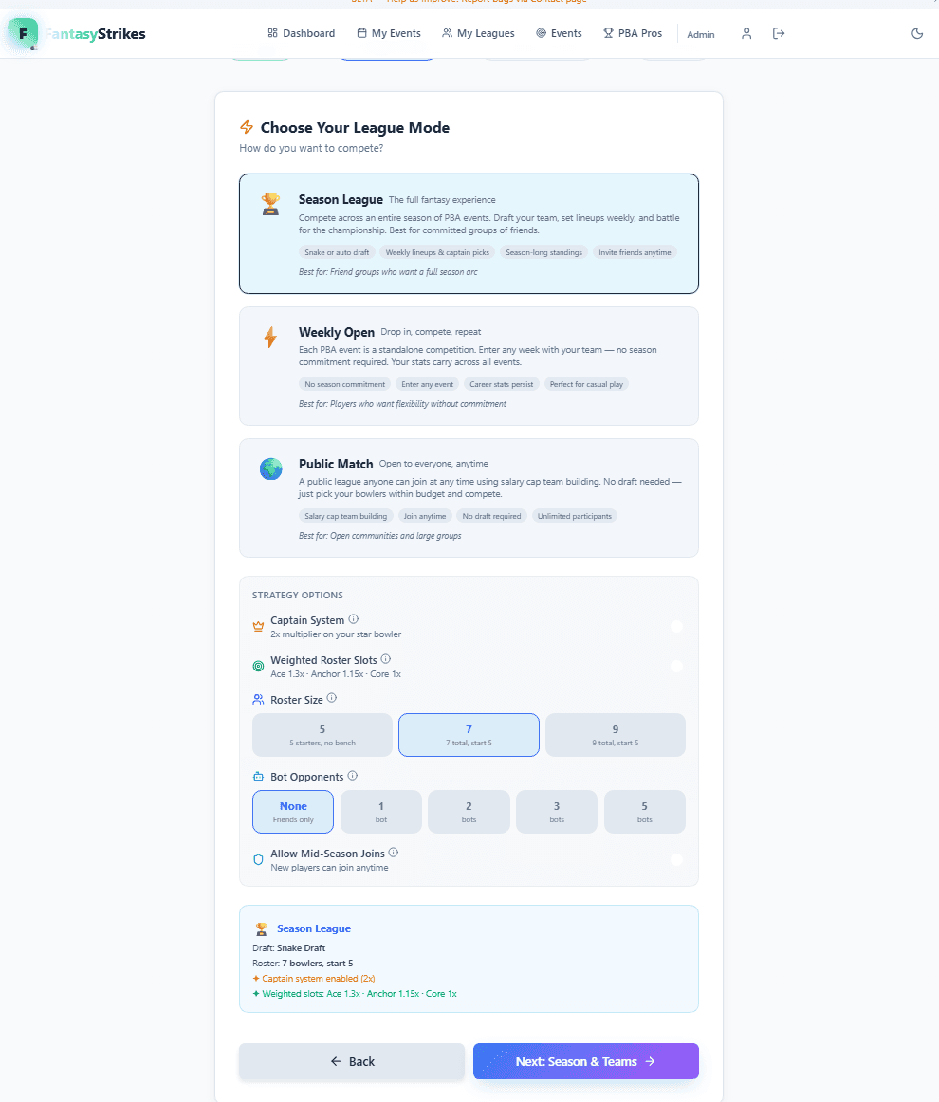Select the Weekly Open league mode
The width and height of the screenshot is (939, 1102).
click(469, 366)
